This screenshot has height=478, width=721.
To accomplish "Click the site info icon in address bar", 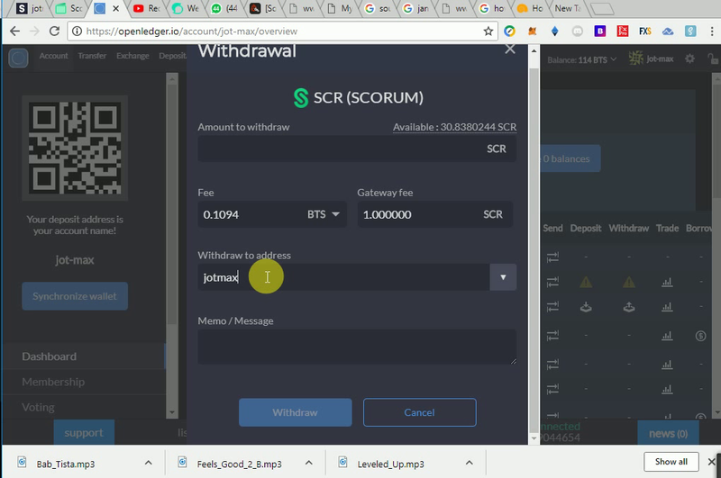I will 77,32.
